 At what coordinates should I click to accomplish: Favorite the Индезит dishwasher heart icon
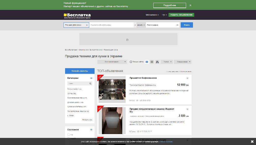point(187,109)
